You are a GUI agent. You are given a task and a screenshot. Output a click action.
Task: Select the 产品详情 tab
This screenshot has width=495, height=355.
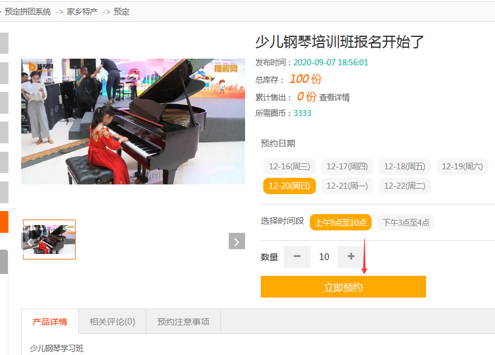[50, 322]
